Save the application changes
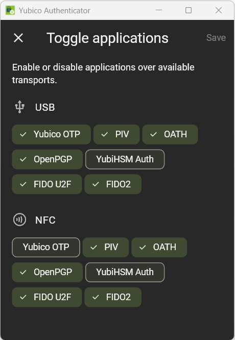Screen dimensions: 235x340 tap(216, 38)
